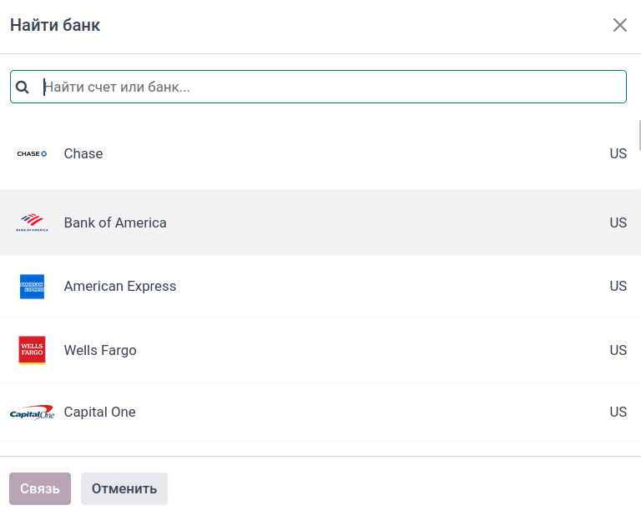The image size is (641, 515).
Task: Choose the Bank of America name
Action: pyautogui.click(x=115, y=222)
